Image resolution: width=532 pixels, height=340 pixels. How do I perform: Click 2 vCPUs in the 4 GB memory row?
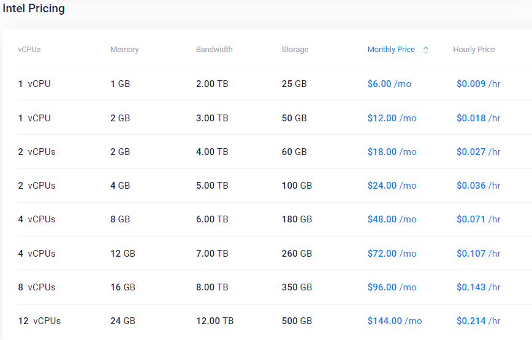(x=37, y=186)
